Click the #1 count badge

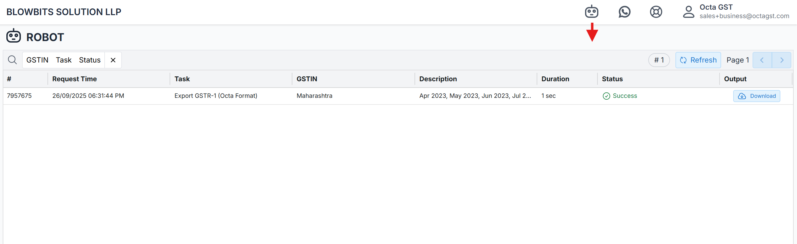point(659,60)
